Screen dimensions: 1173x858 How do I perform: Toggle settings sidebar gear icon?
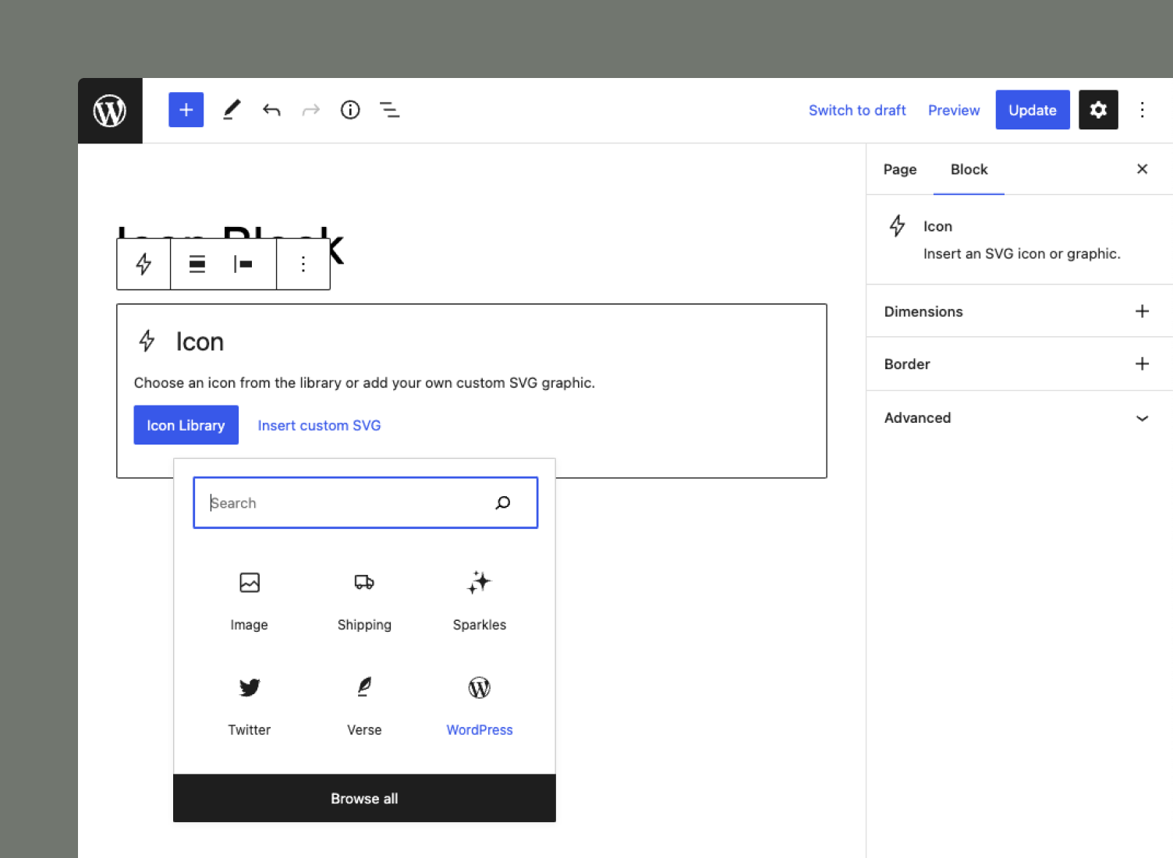click(1098, 110)
